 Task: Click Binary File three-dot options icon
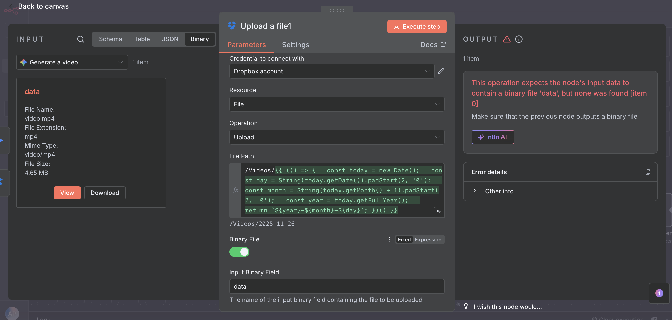pyautogui.click(x=390, y=239)
